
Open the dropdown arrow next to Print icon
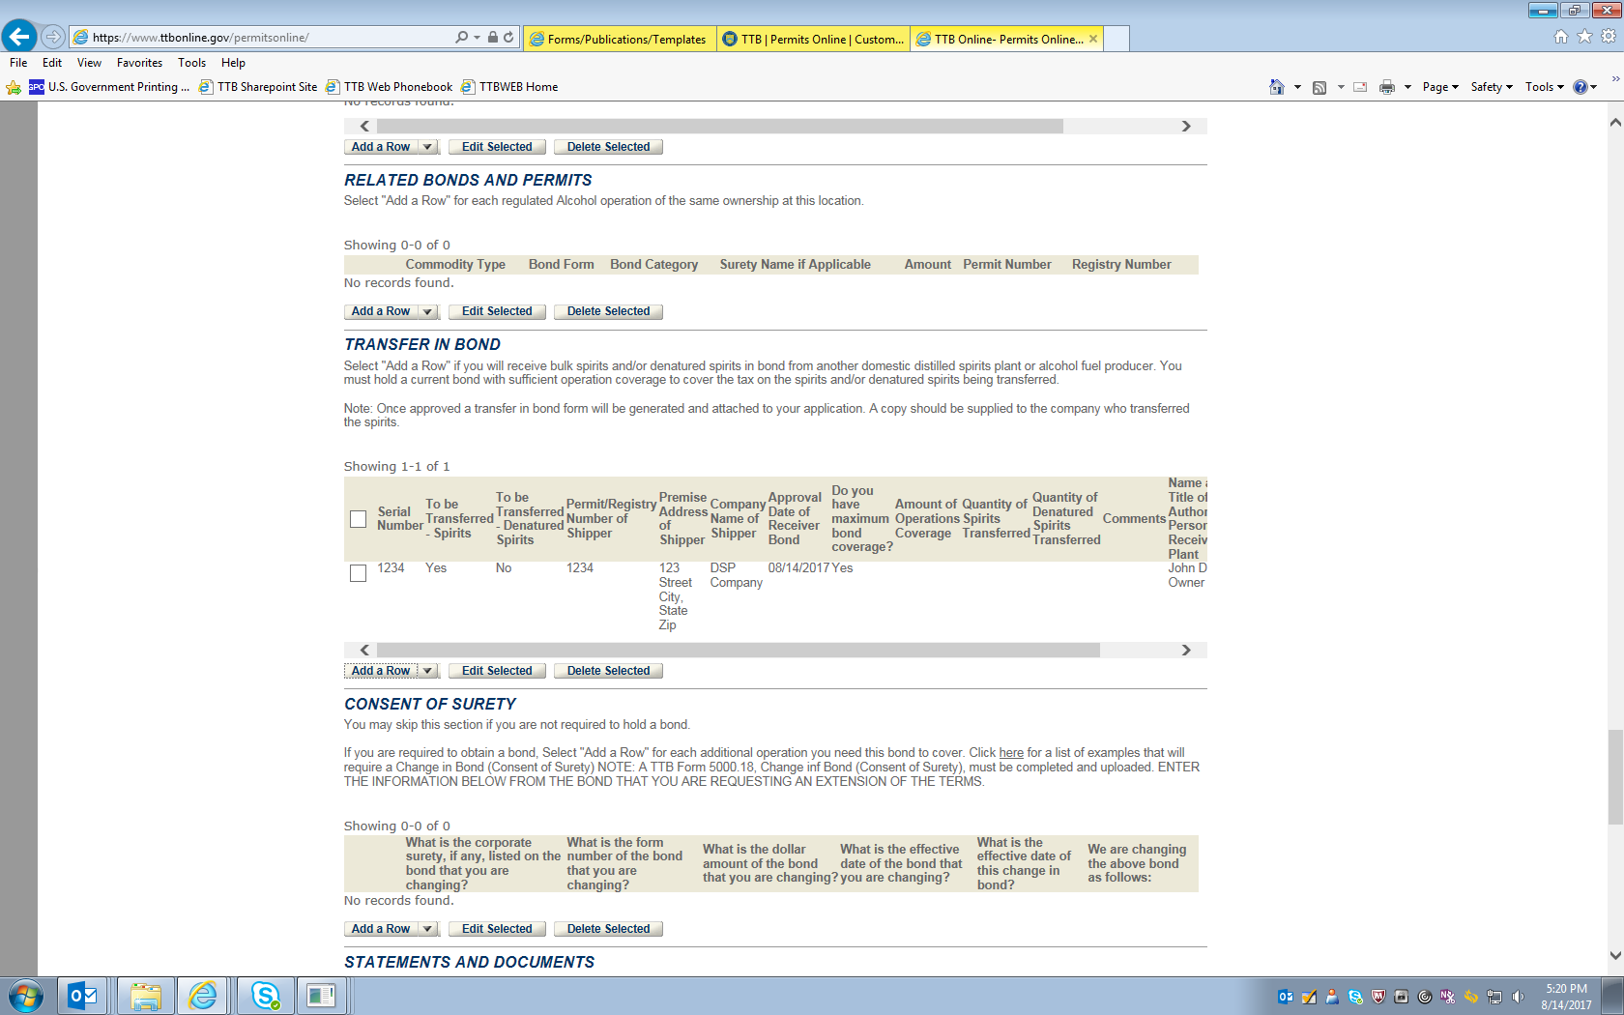click(x=1407, y=87)
